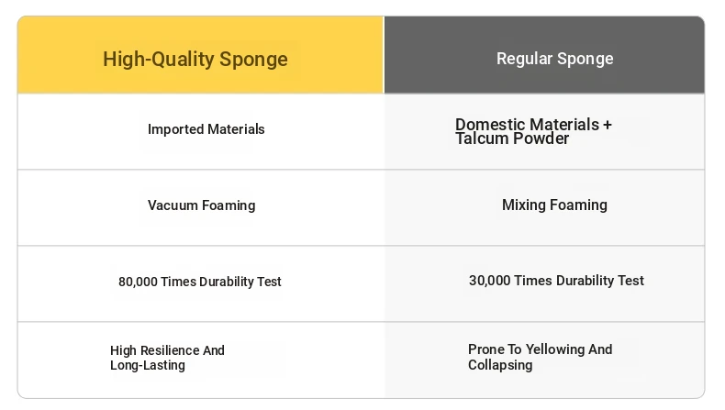Click the High-Quality Sponge header
Viewport: 725px width, 410px height.
click(201, 55)
